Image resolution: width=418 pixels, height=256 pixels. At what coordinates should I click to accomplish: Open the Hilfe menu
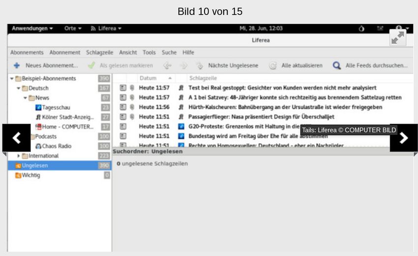188,52
